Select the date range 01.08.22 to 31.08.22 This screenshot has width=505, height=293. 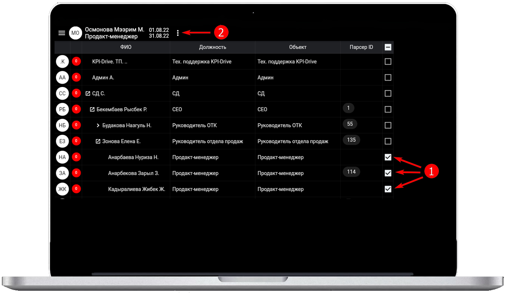click(x=159, y=33)
